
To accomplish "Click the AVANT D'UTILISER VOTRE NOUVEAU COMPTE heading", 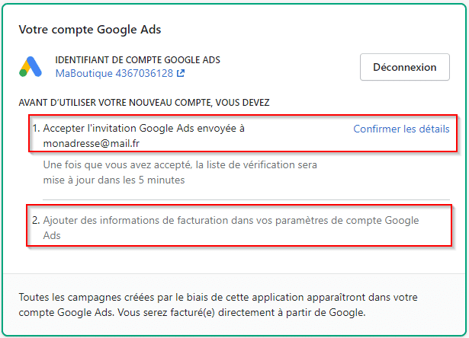I will 144,102.
